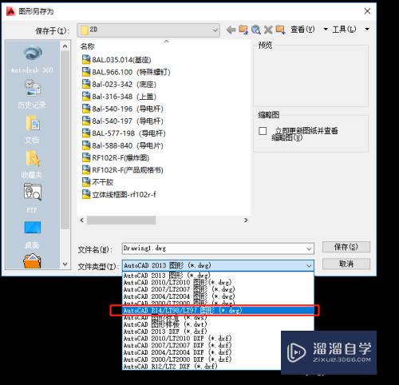Choose AutoCAD 2013 DXF (*.dxf) option

[218, 331]
